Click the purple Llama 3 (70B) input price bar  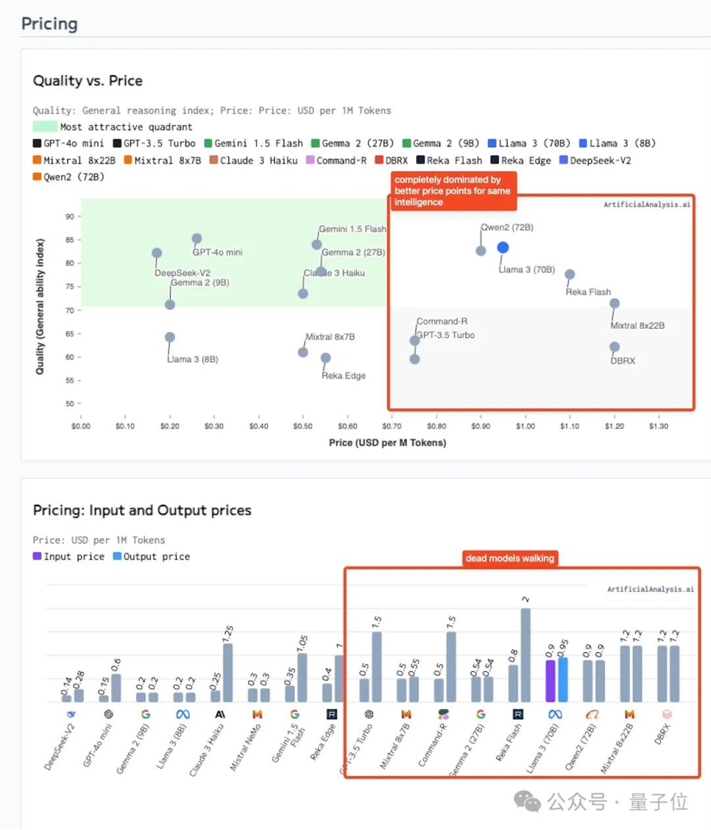550,681
